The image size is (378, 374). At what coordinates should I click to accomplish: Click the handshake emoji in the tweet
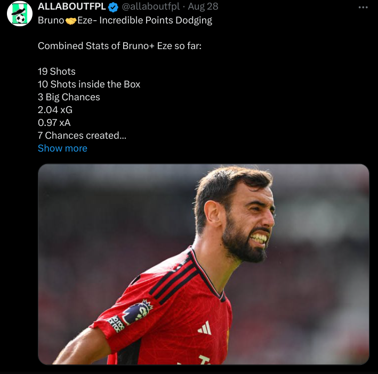[71, 21]
